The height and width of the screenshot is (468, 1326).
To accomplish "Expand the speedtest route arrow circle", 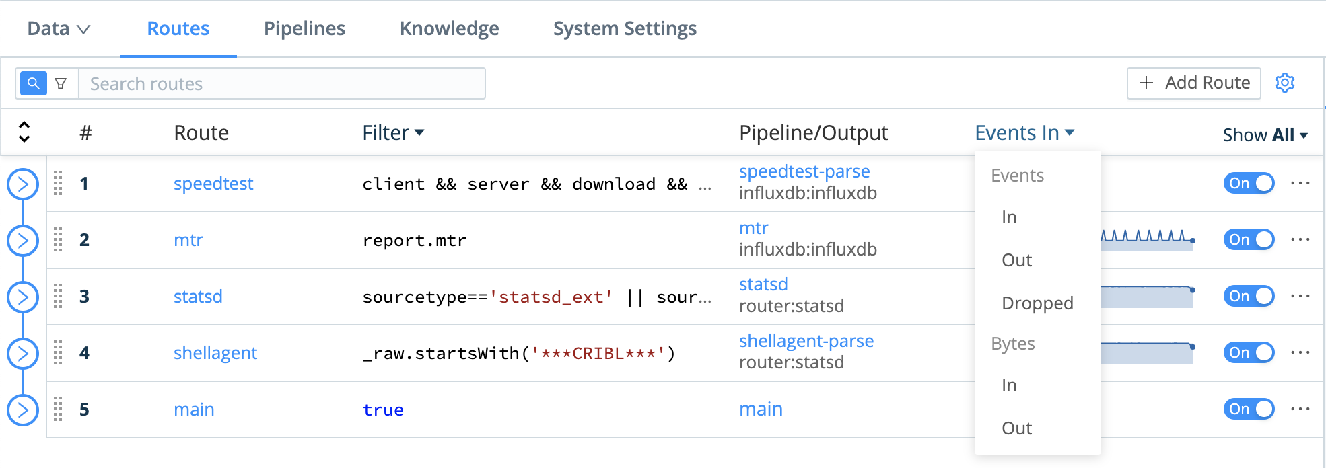I will point(23,184).
